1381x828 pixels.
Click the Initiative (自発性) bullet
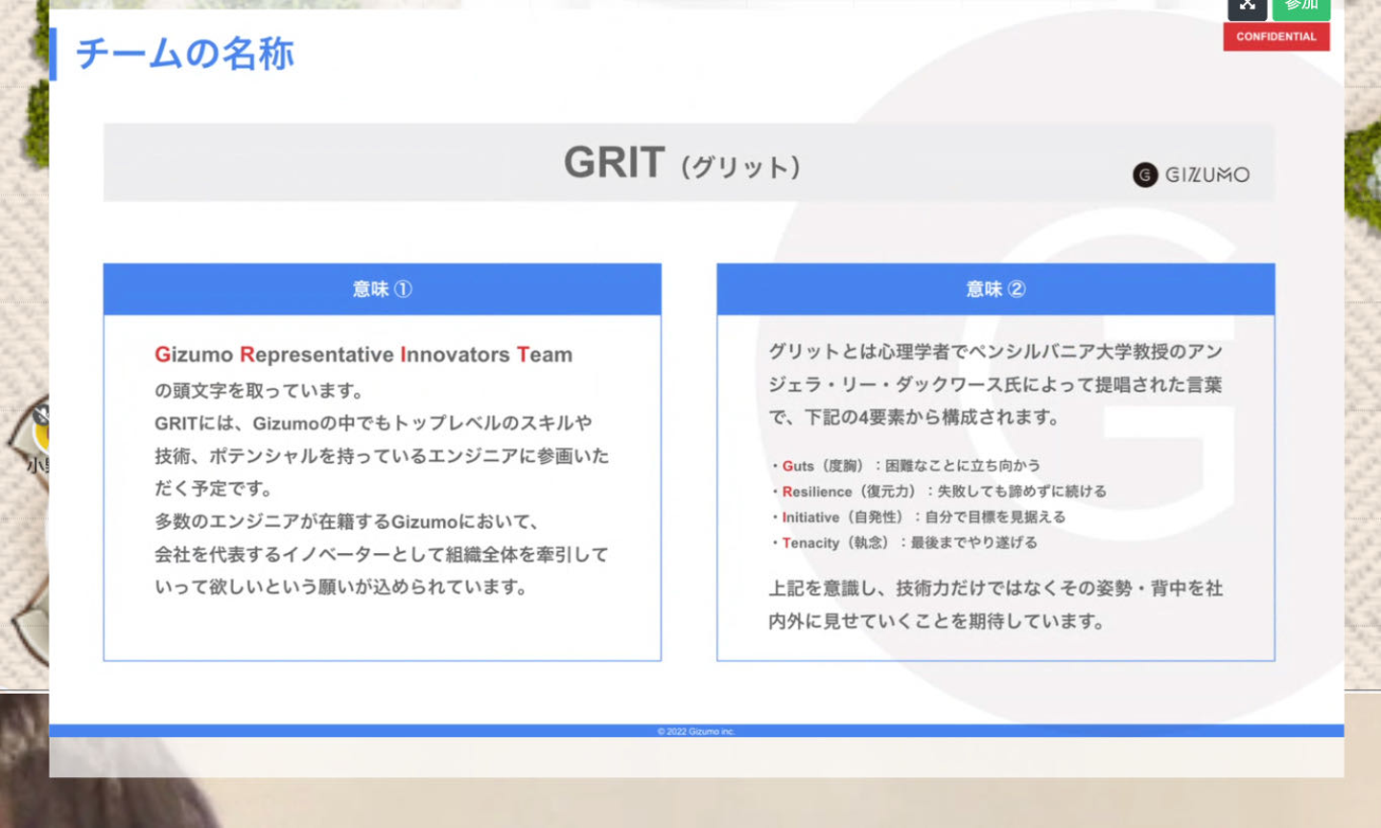pyautogui.click(x=919, y=517)
